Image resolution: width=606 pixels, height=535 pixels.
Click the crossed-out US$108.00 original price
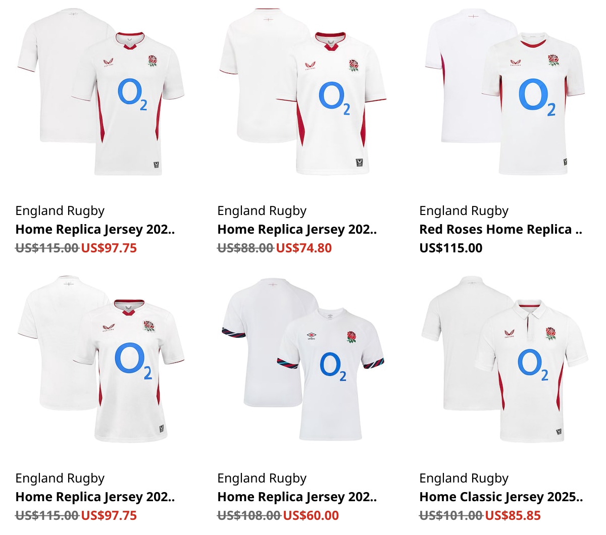click(249, 516)
